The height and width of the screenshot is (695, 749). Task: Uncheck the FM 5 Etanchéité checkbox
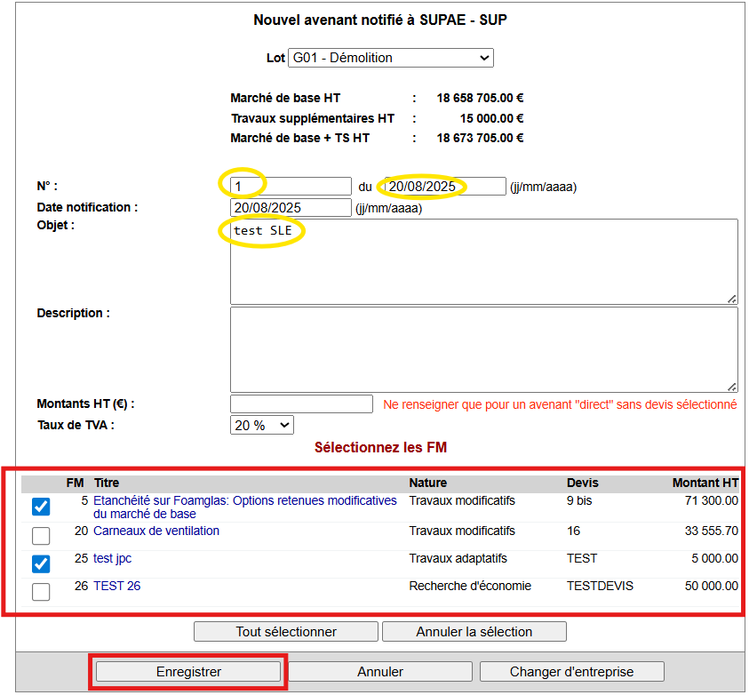[41, 507]
